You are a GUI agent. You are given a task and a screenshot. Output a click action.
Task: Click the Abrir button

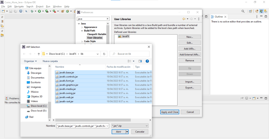coord(119,132)
